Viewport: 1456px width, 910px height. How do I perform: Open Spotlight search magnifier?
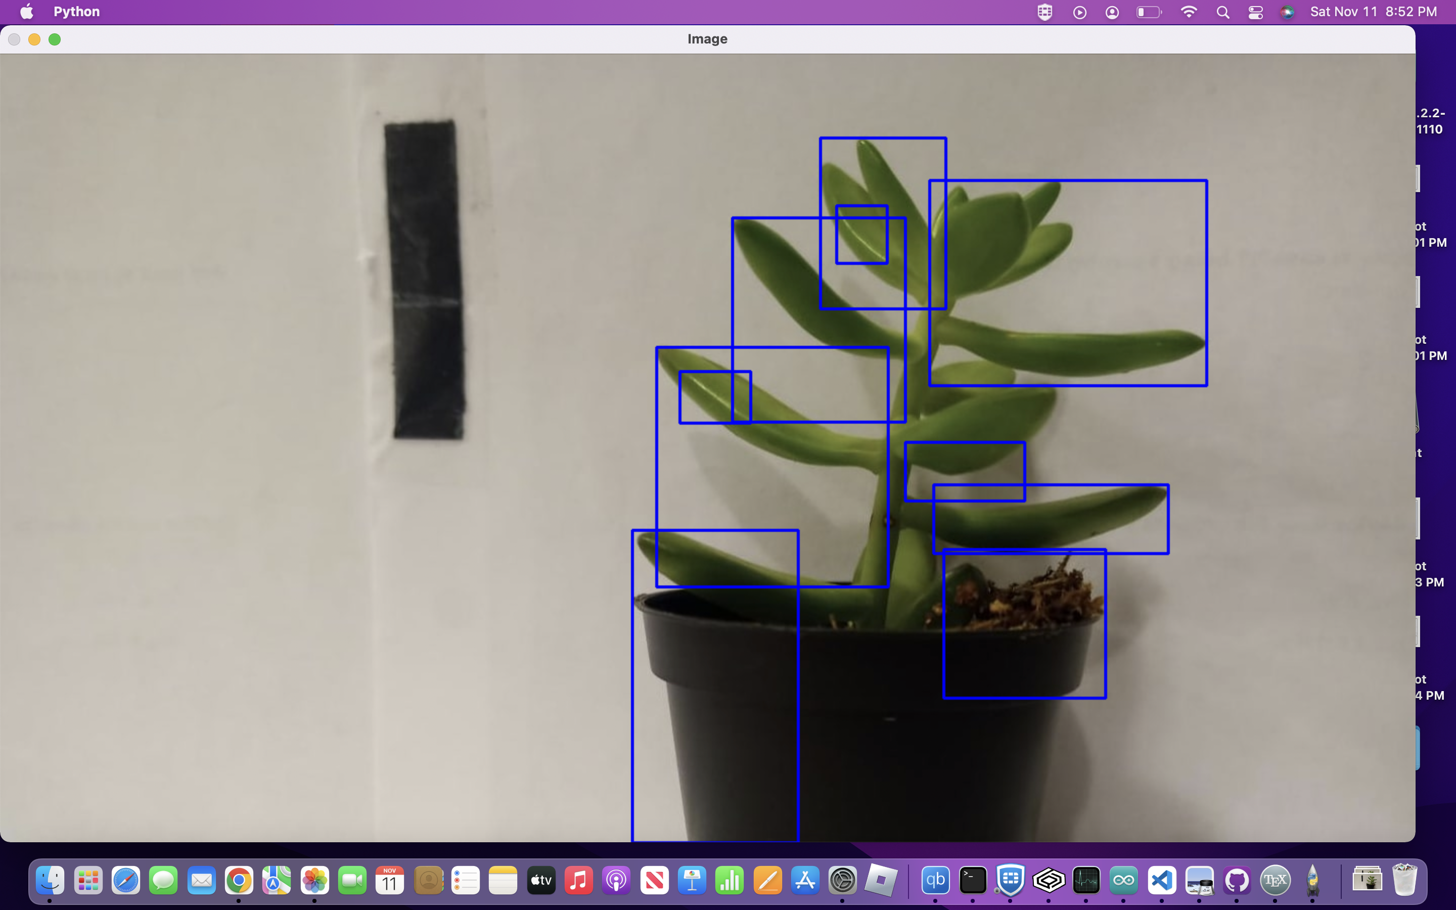[1222, 12]
